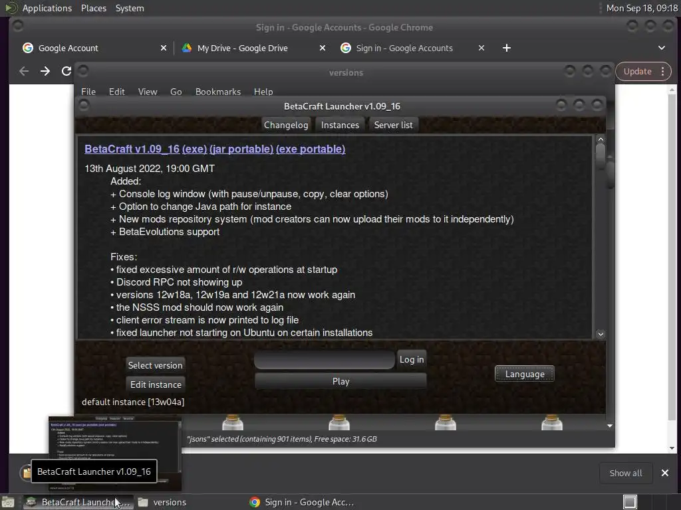Click the default instance [13w04a] label

coord(133,402)
